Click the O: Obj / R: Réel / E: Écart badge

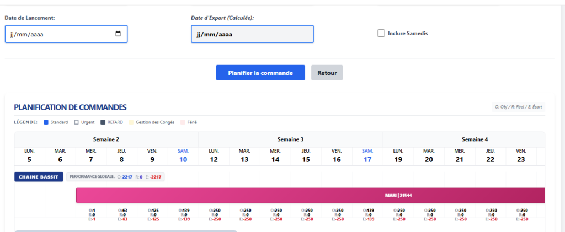pos(519,107)
